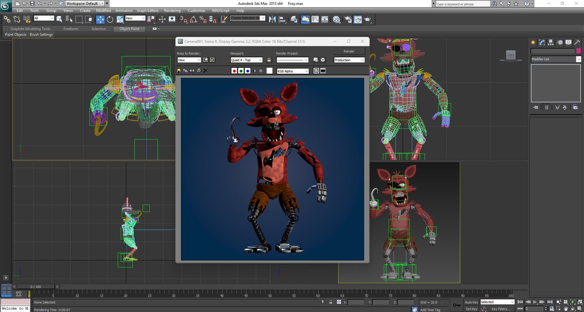Toggle the viewport lock in render window
This screenshot has width=584, height=312.
pos(269,60)
